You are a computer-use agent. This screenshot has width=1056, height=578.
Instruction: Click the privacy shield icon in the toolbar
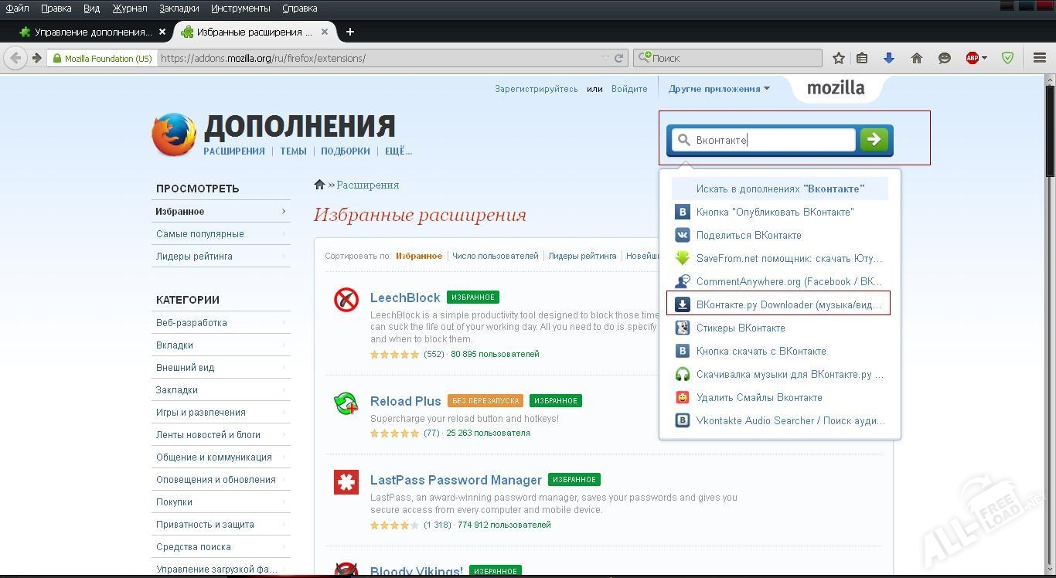point(1007,57)
